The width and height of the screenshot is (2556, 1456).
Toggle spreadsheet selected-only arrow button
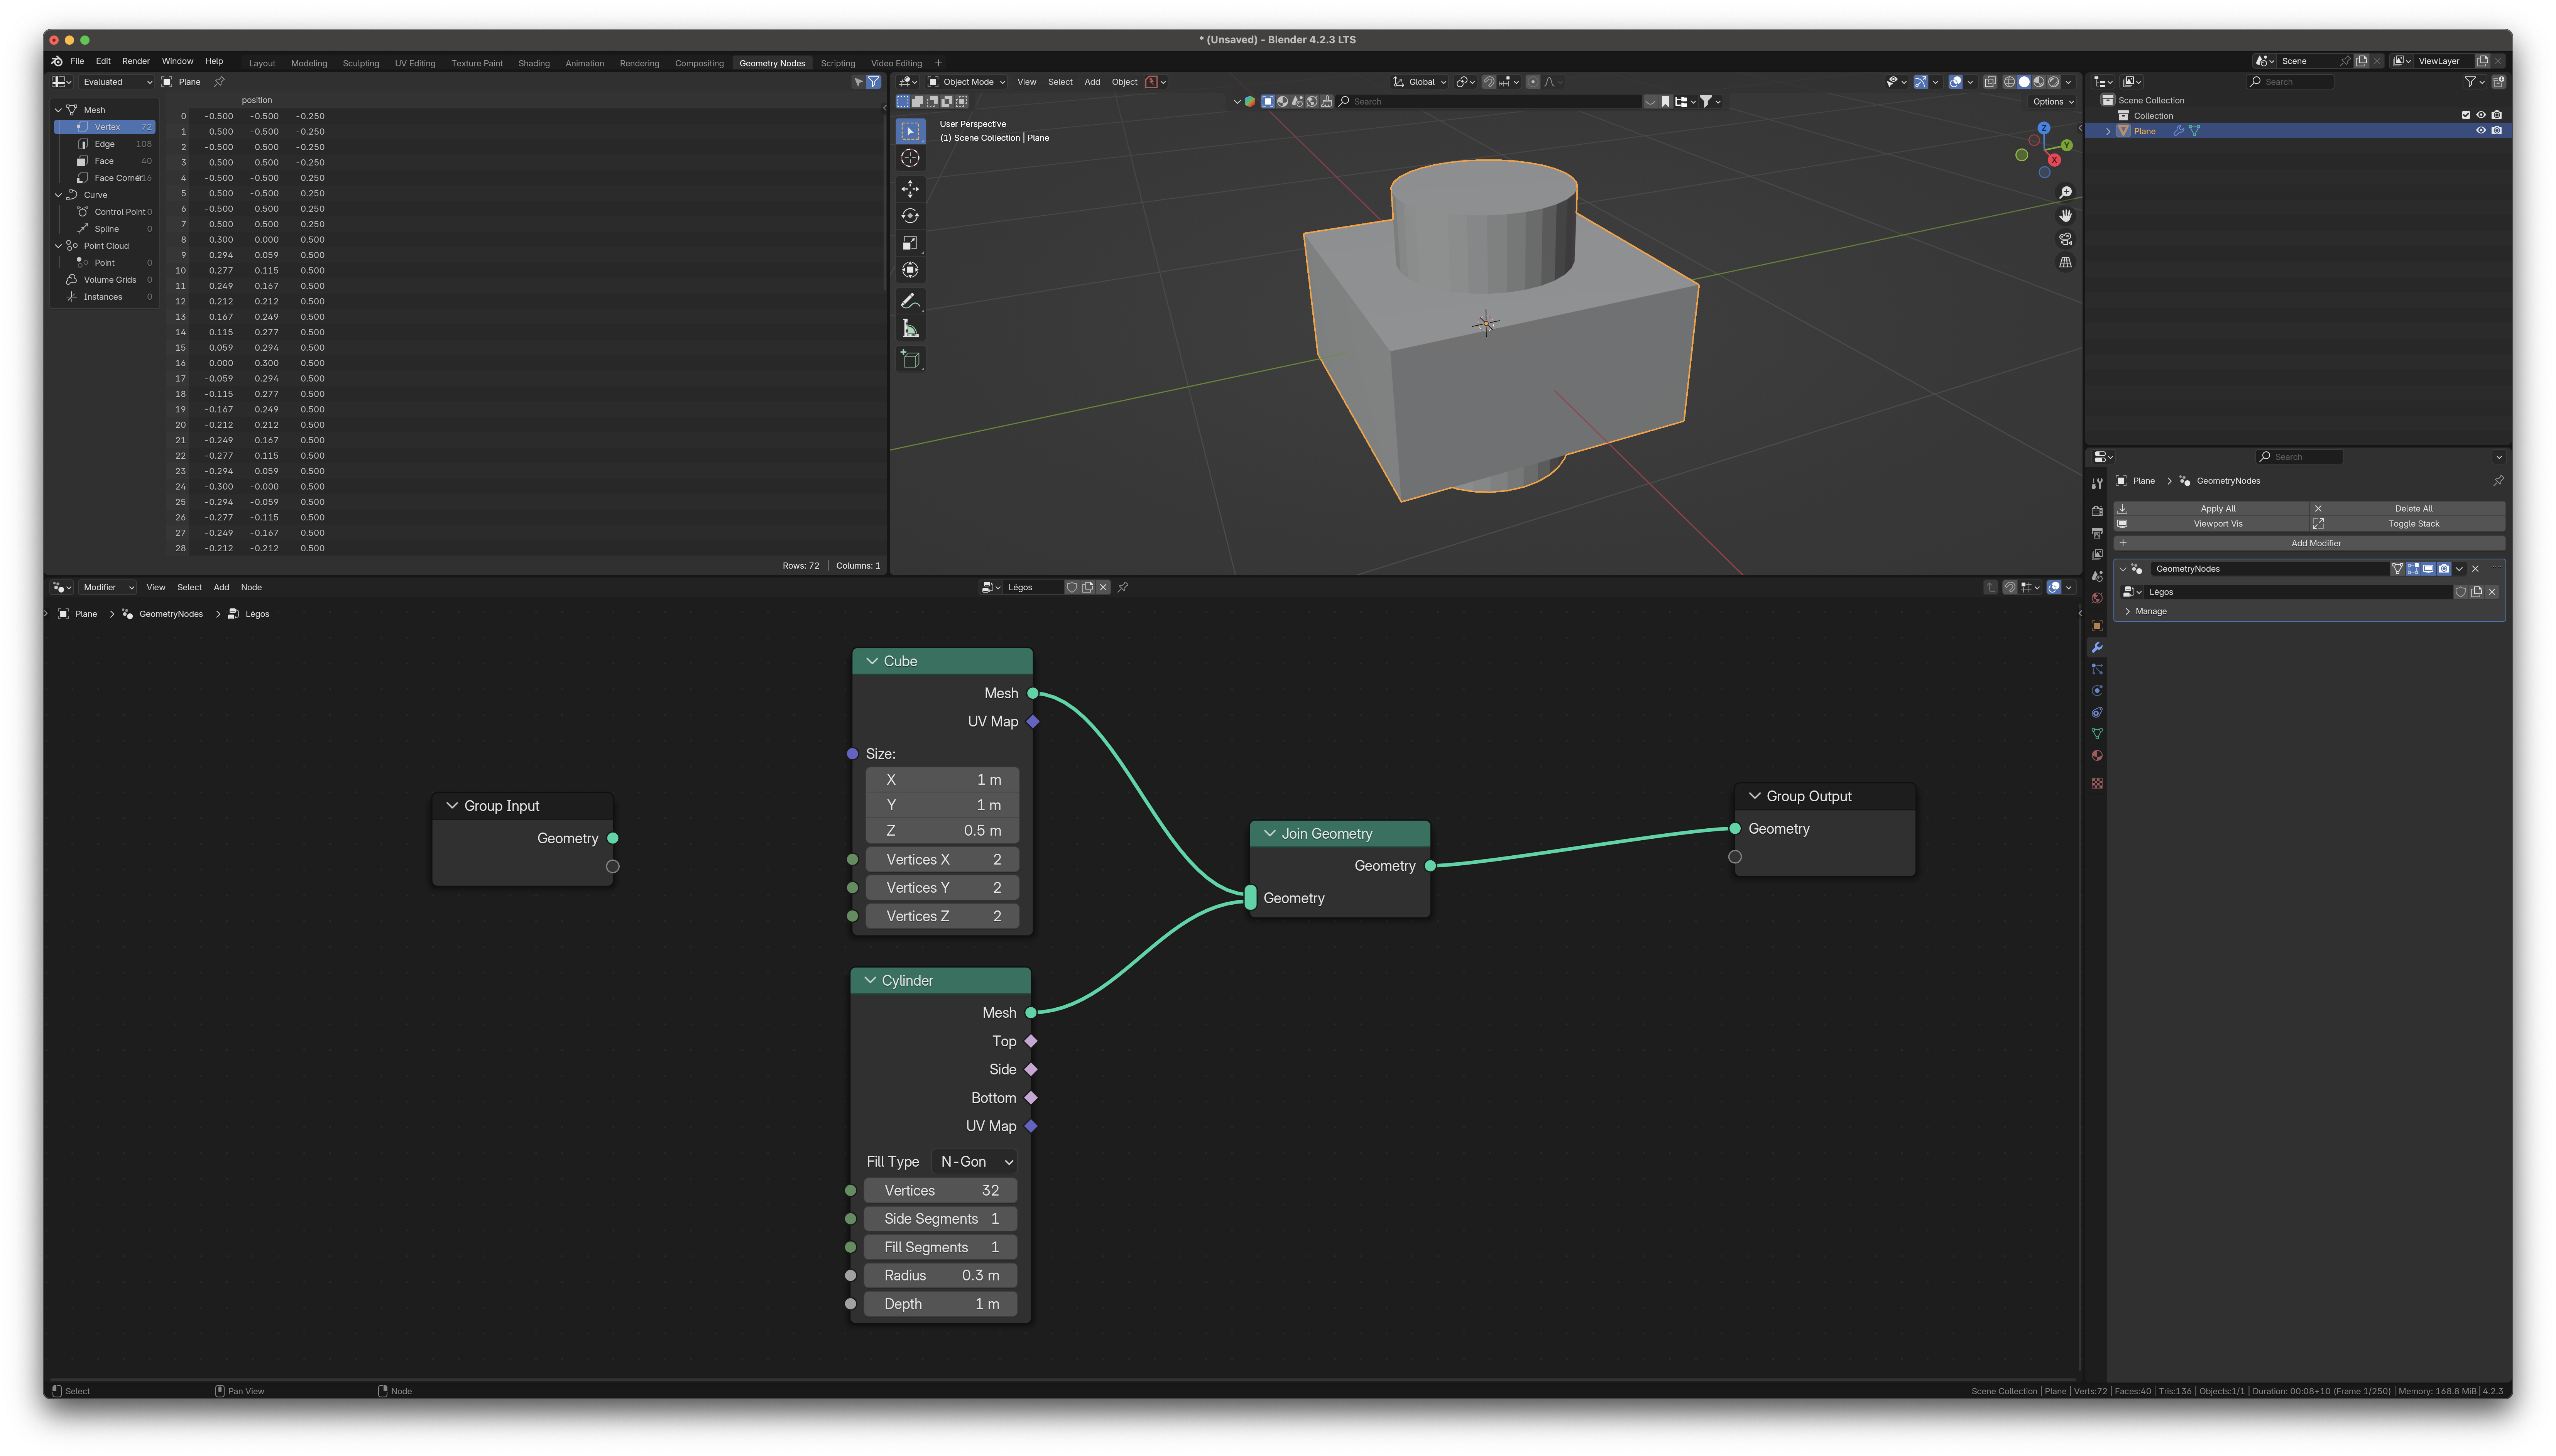858,82
